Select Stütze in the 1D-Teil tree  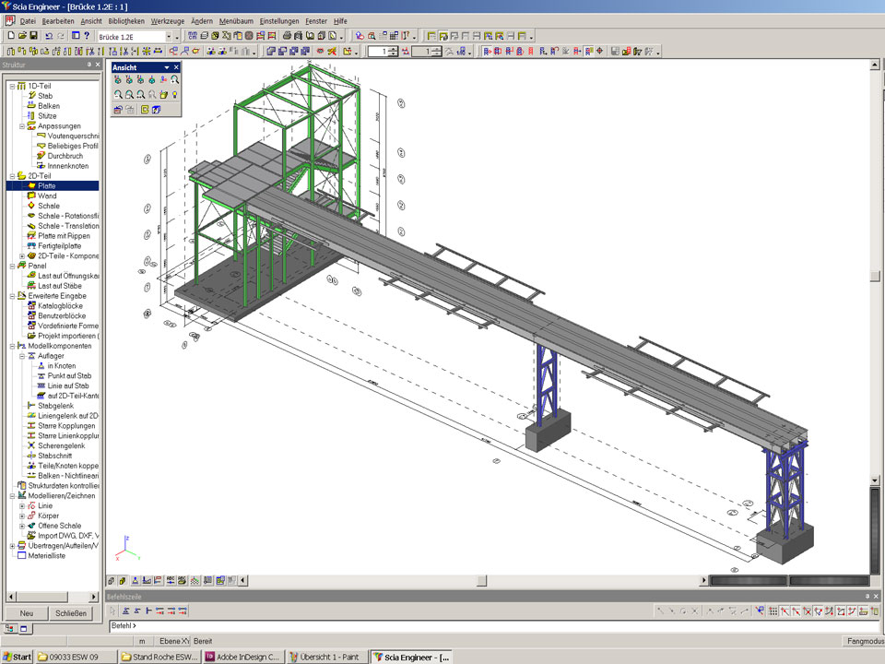pyautogui.click(x=47, y=115)
